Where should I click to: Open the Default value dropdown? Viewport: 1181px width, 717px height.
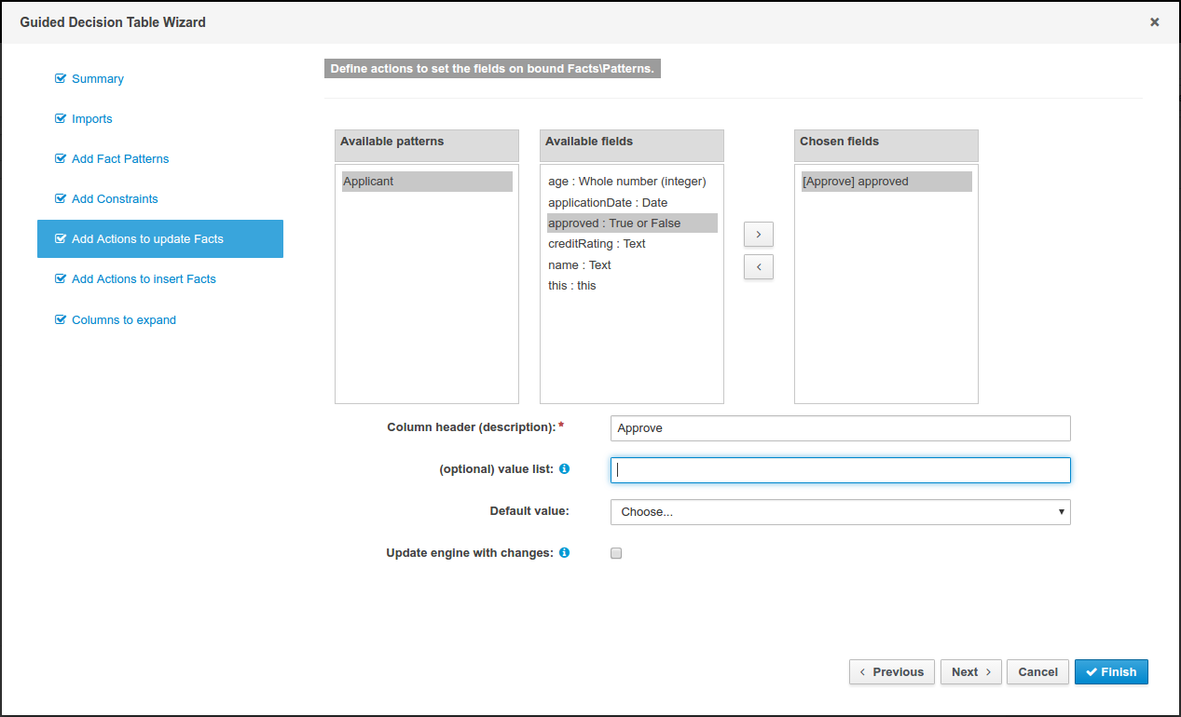coord(840,512)
